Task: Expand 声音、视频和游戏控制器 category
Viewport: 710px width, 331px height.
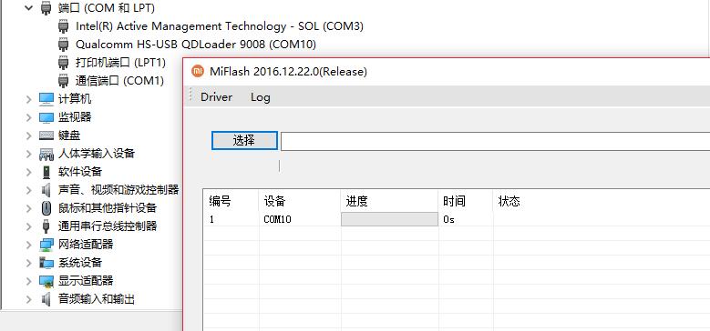Action: 29,190
